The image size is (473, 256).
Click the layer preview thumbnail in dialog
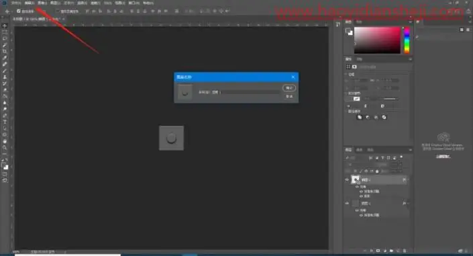pyautogui.click(x=185, y=93)
